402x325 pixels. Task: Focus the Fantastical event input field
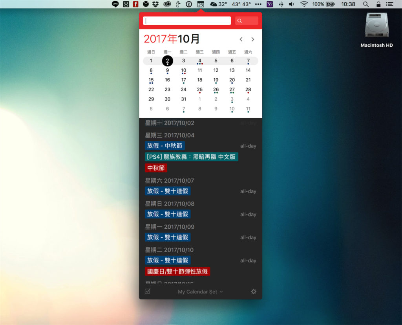[x=187, y=21]
